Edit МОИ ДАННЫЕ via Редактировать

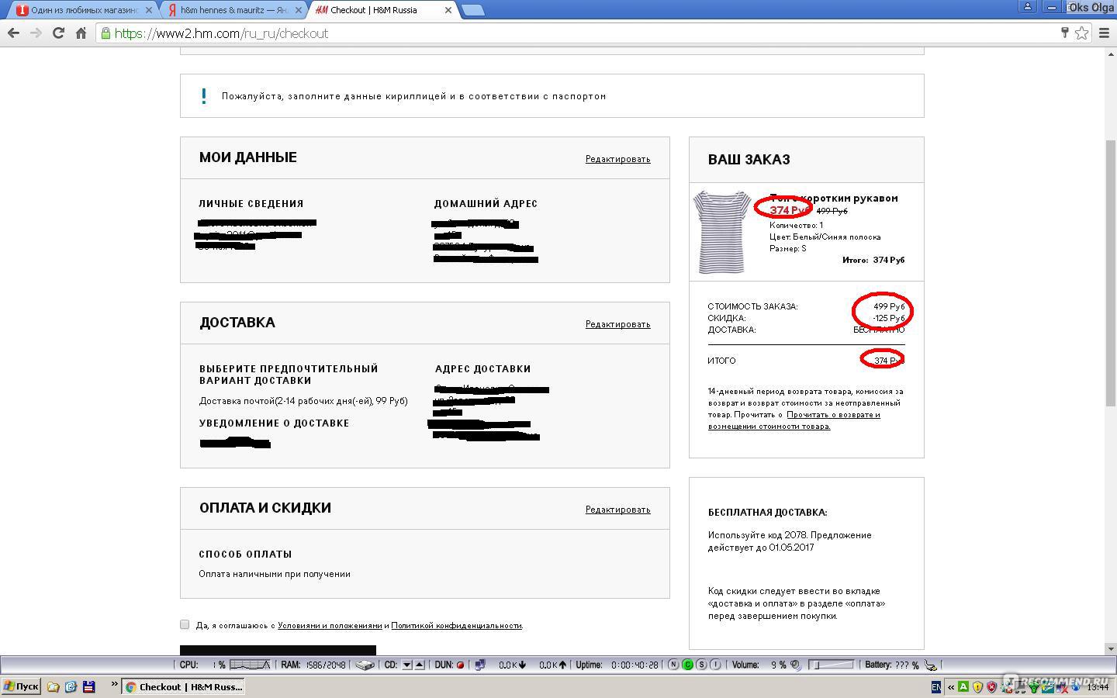pyautogui.click(x=617, y=159)
